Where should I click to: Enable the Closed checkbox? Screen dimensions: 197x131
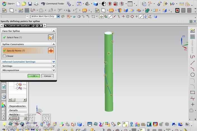(x=4, y=56)
